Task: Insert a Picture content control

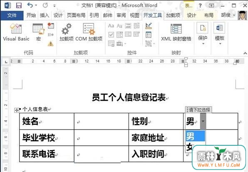Action: [128, 26]
